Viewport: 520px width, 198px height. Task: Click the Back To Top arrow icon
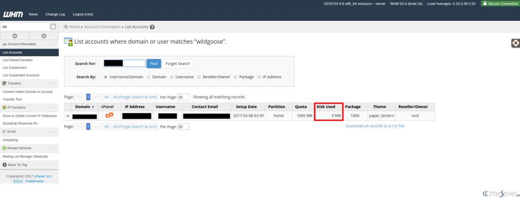5,165
